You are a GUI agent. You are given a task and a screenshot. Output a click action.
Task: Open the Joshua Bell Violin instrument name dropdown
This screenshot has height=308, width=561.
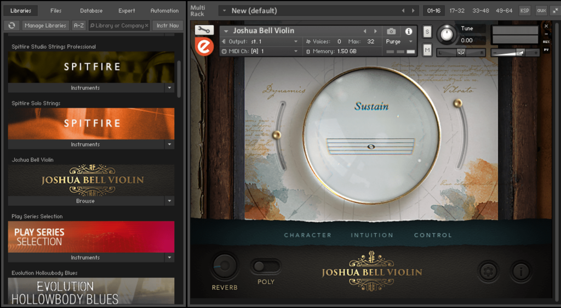[x=226, y=31]
